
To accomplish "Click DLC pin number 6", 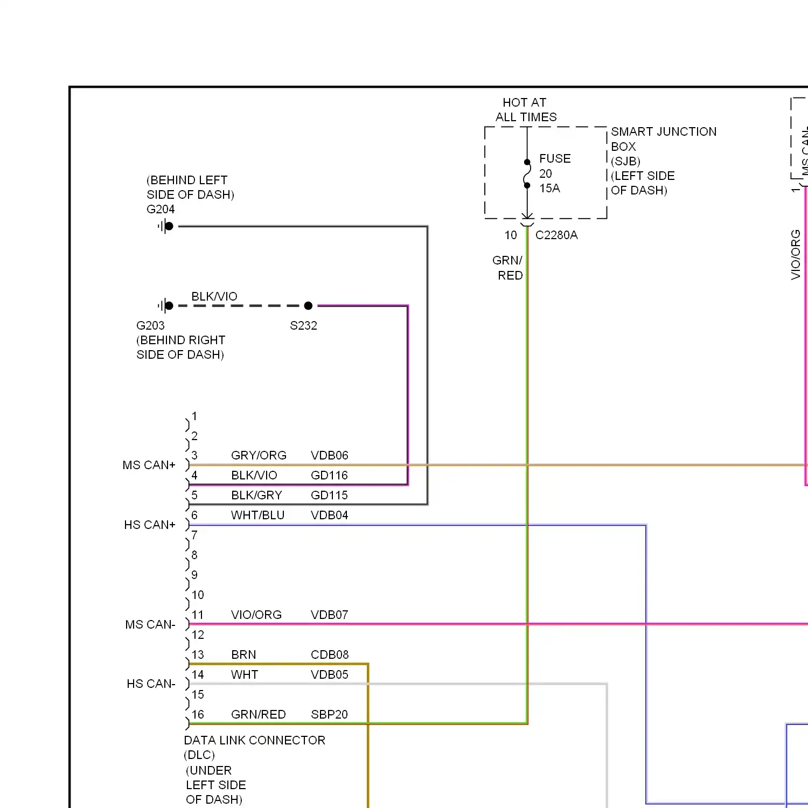I will pos(194,515).
